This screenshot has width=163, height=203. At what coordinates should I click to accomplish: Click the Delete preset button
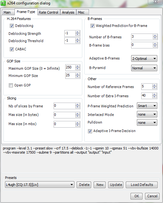pos(84,185)
